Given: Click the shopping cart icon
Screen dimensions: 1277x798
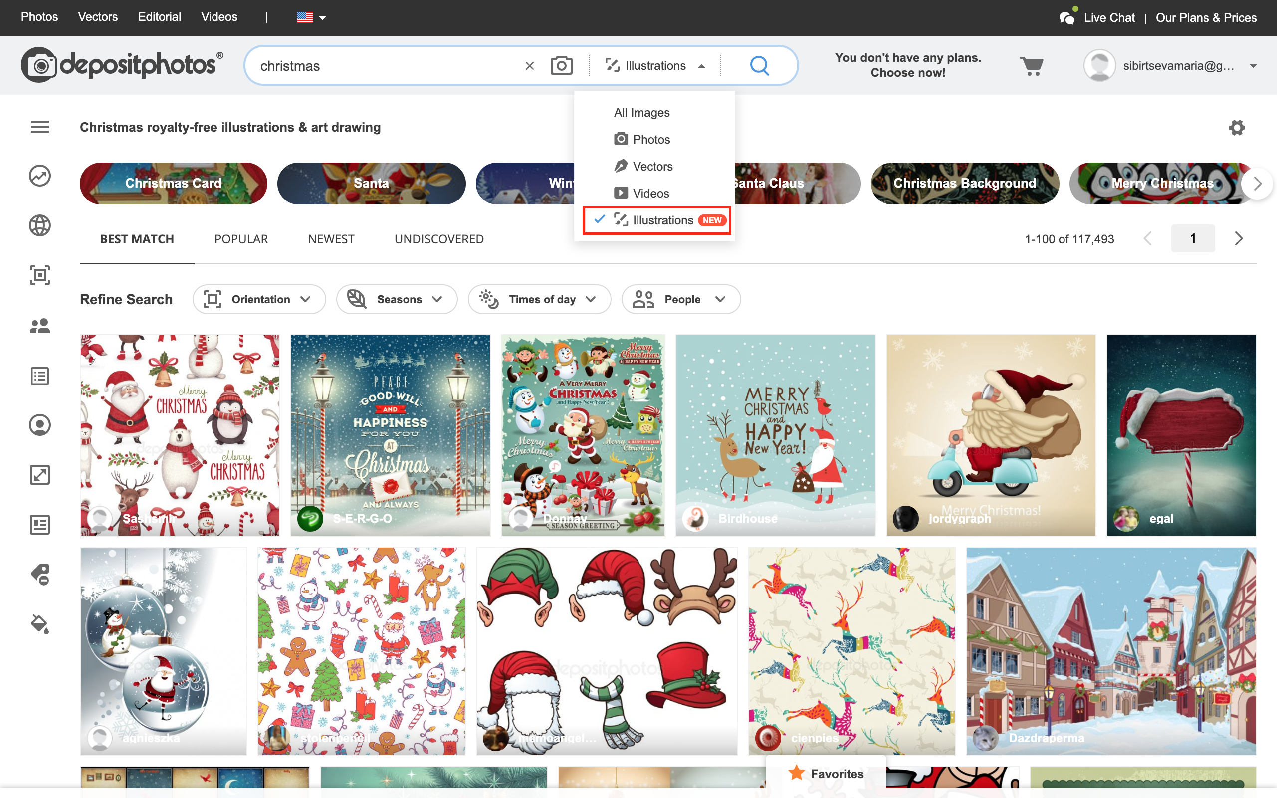Looking at the screenshot, I should (1032, 65).
